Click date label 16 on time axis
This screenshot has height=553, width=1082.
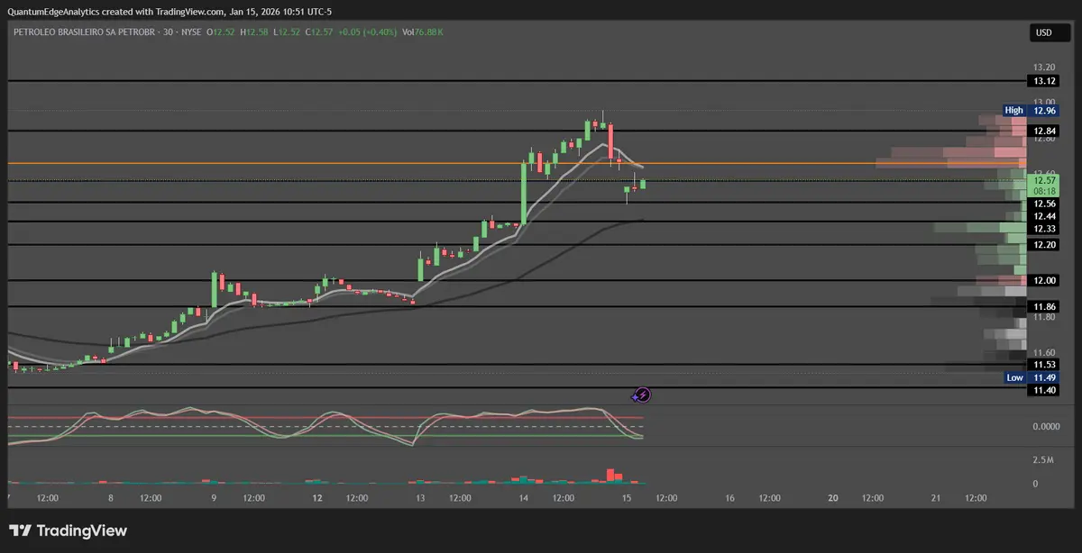tap(730, 497)
